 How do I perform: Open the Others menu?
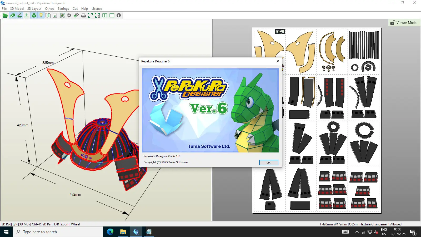pyautogui.click(x=49, y=9)
